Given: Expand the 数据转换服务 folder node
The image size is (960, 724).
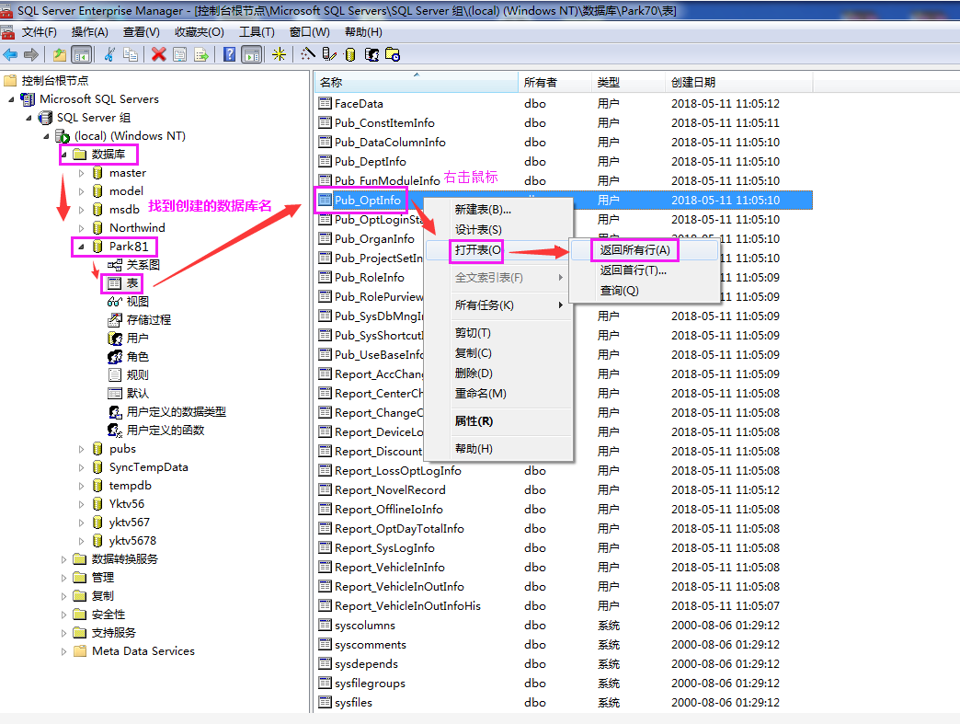Looking at the screenshot, I should coord(63,559).
